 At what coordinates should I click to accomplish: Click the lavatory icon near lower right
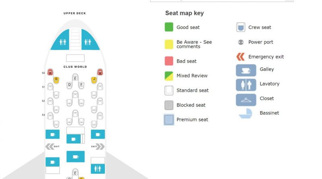click(98, 169)
